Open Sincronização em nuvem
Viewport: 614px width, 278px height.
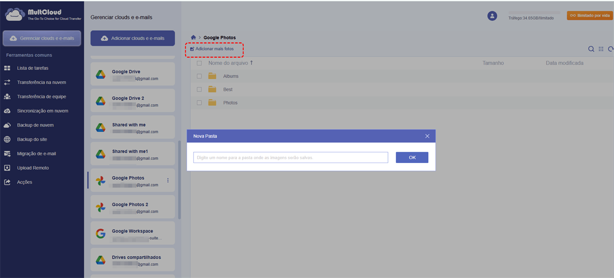click(42, 111)
